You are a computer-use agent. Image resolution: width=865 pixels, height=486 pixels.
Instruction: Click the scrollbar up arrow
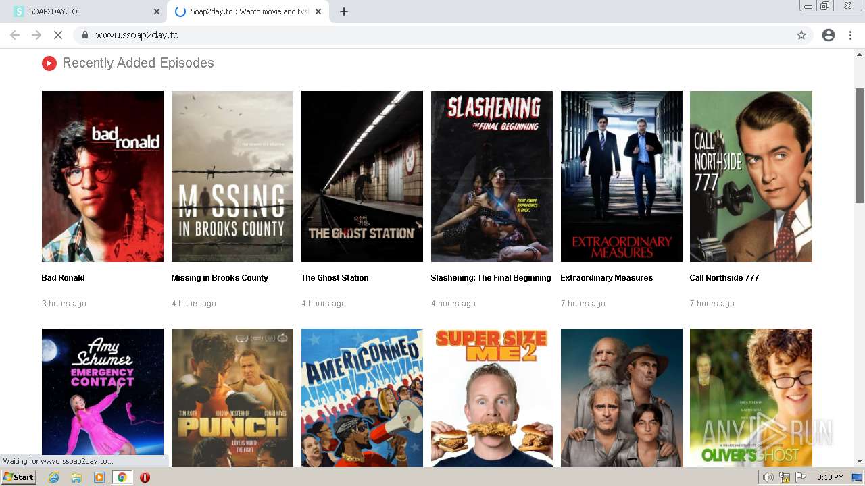(x=860, y=53)
